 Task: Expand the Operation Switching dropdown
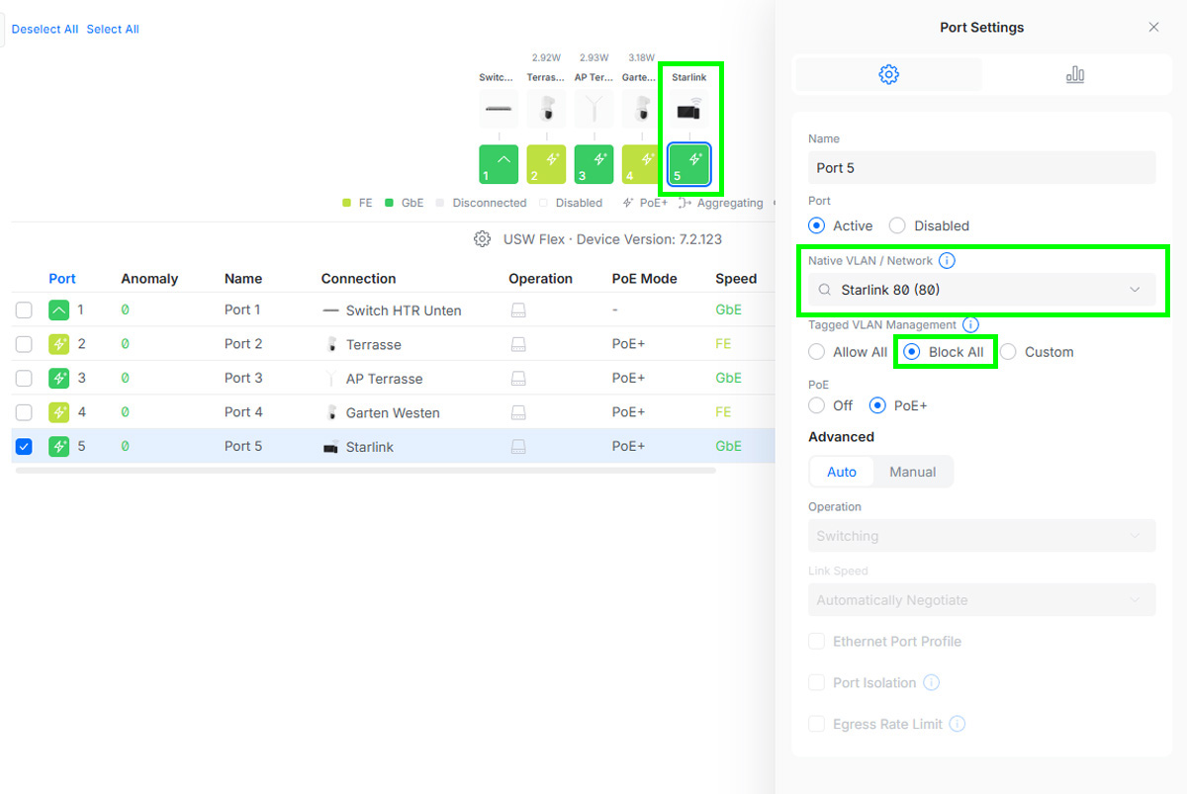981,536
